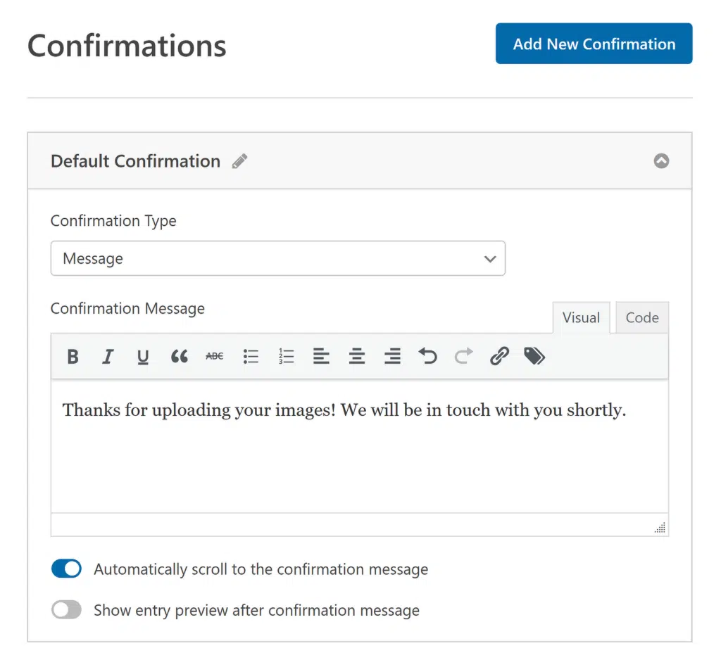Create a numbered list
This screenshot has width=721, height=653.
286,357
